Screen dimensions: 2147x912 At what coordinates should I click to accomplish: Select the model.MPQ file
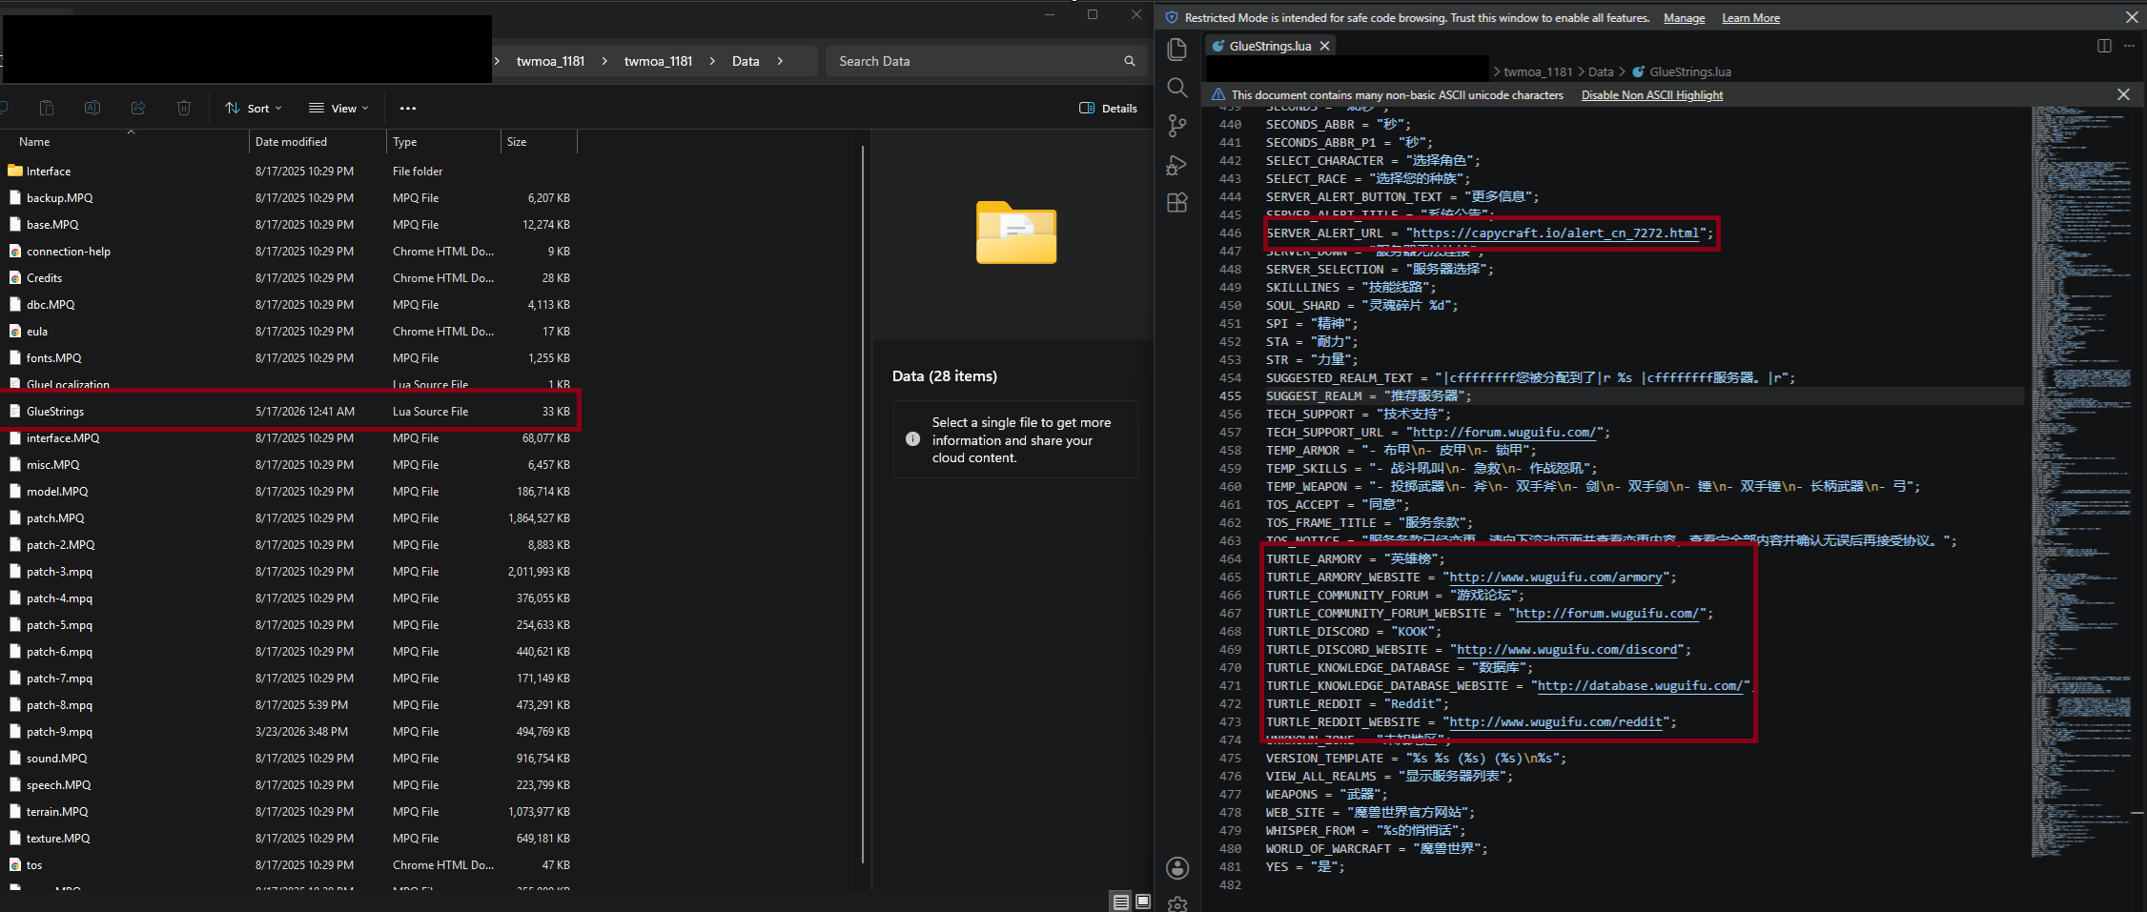57,491
